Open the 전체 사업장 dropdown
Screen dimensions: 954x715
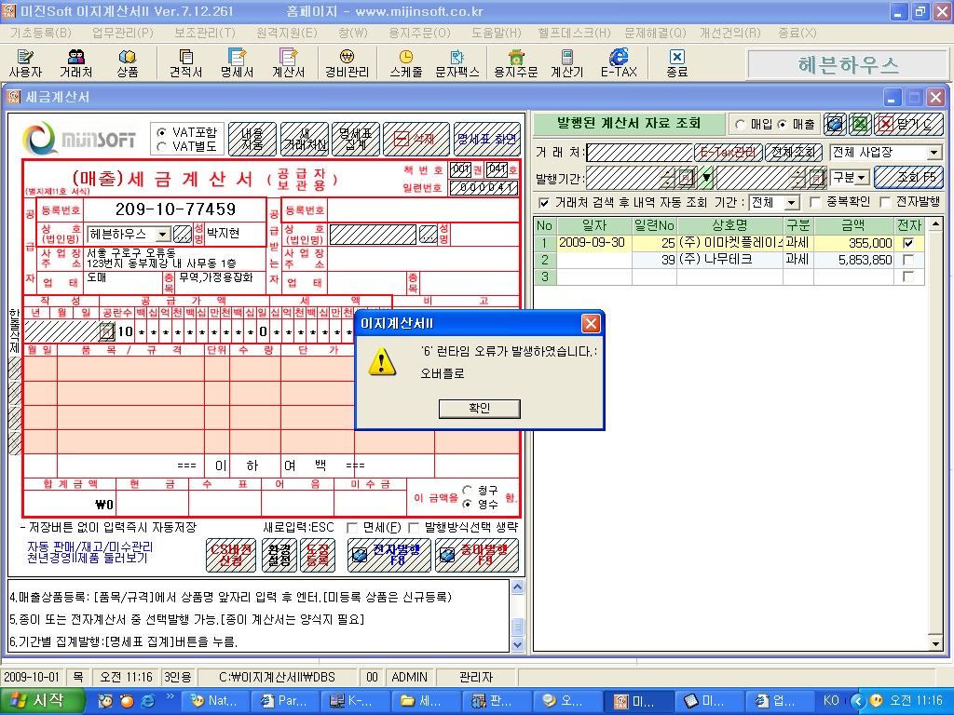click(934, 152)
